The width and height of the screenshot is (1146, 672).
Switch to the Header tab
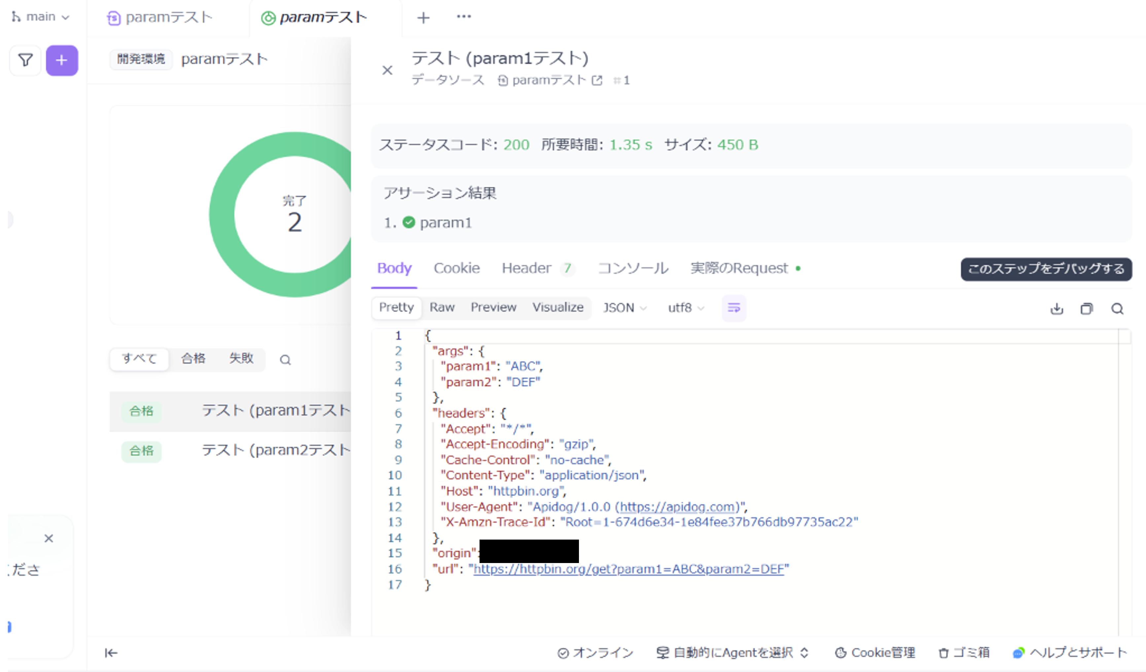527,268
